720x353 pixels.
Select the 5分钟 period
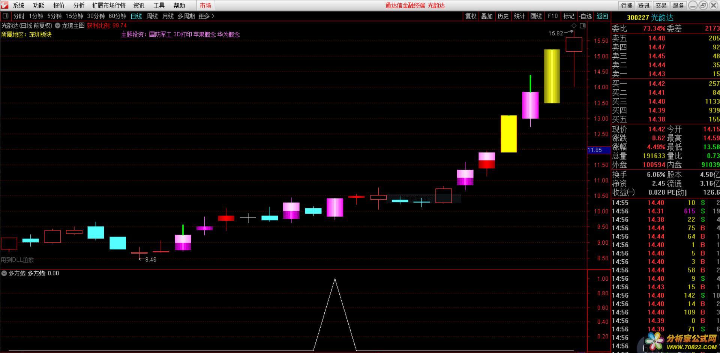(54, 16)
